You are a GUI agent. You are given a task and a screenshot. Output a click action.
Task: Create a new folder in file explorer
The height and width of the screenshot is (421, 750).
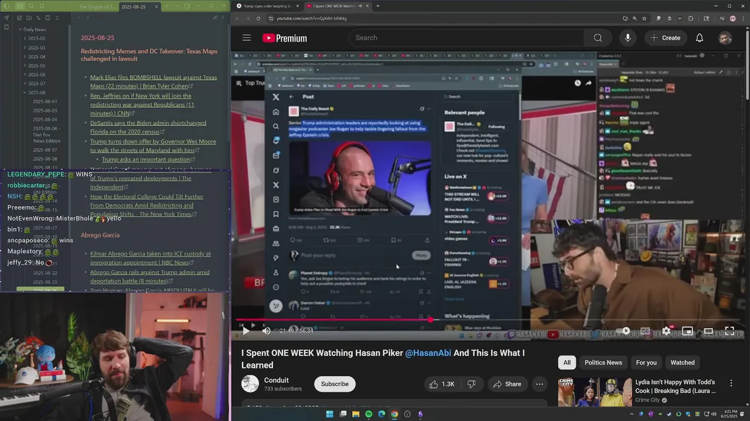29,18
